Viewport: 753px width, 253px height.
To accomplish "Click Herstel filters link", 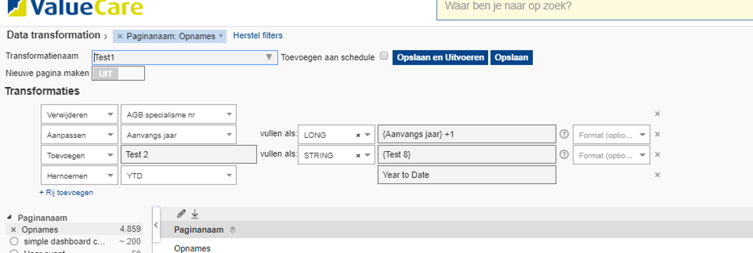I will point(258,36).
